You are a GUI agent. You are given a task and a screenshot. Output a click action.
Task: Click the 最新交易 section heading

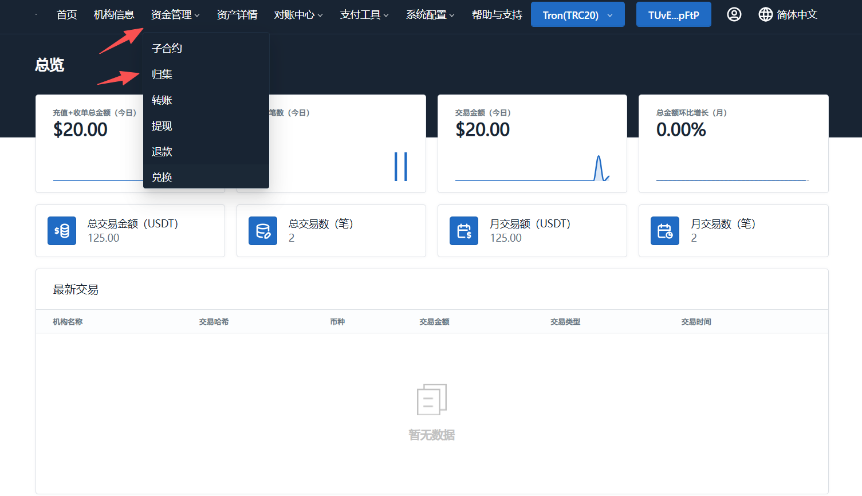tap(76, 289)
